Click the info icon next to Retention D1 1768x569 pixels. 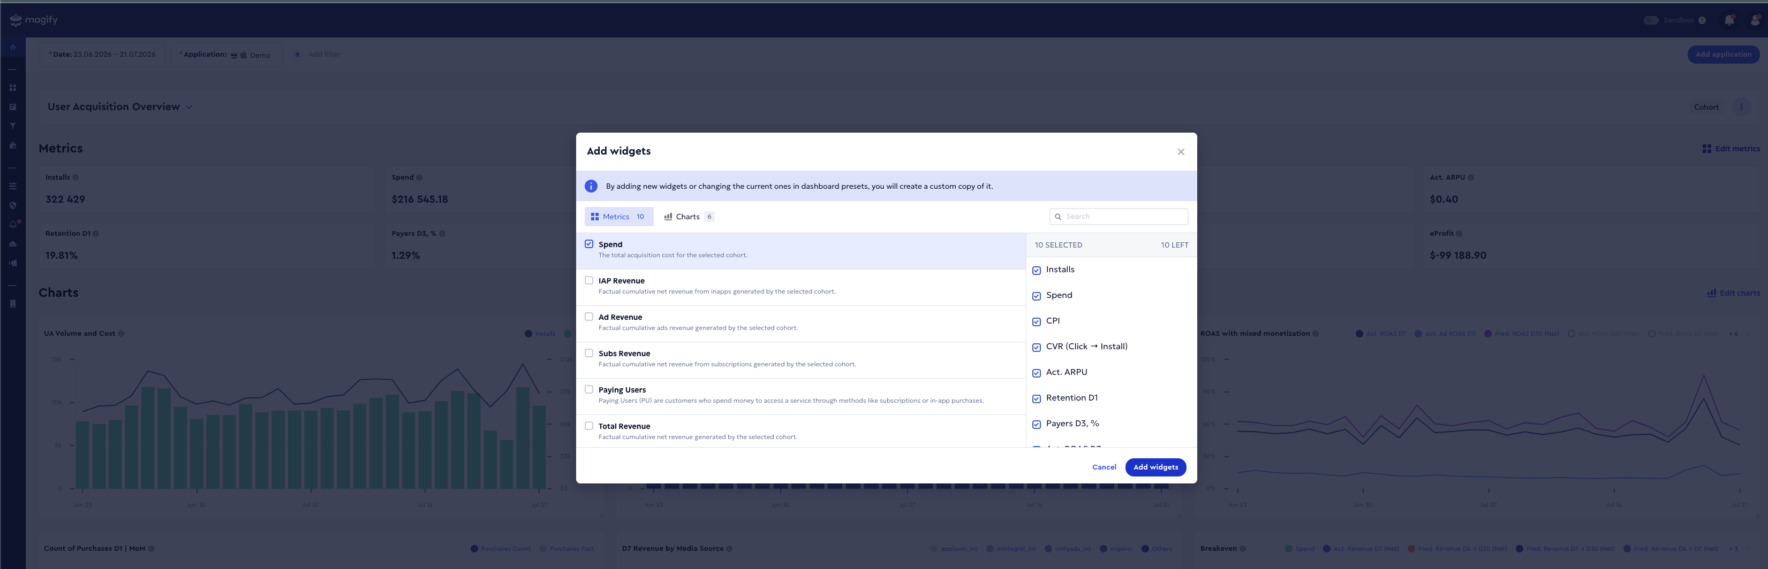(96, 234)
